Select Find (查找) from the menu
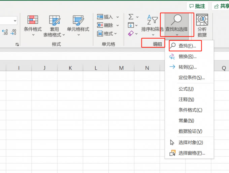This screenshot has width=229, height=173. click(187, 46)
